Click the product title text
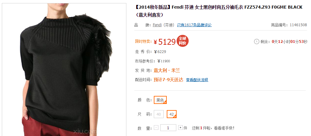Image resolution: width=311 pixels, height=136 pixels. [x=219, y=11]
